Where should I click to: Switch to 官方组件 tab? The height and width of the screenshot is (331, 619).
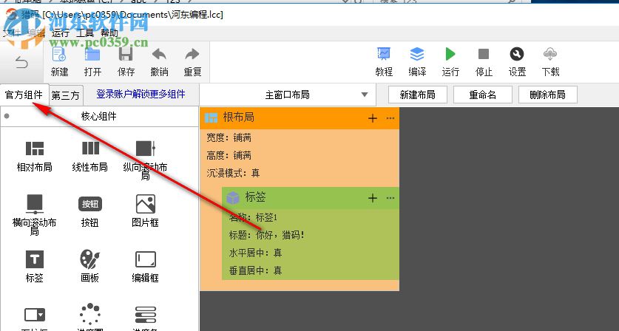pos(24,95)
